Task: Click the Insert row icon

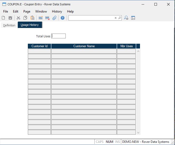Action: (x=41, y=18)
